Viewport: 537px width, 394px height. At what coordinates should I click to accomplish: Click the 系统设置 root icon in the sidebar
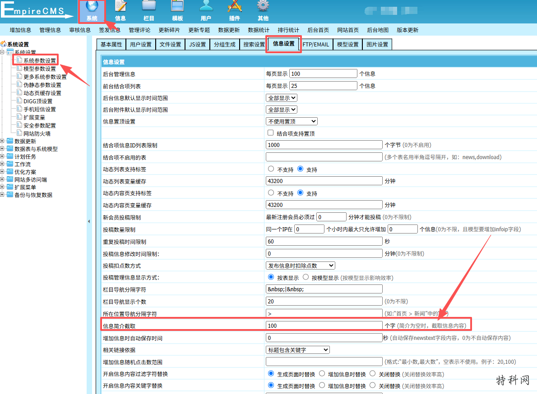4,44
